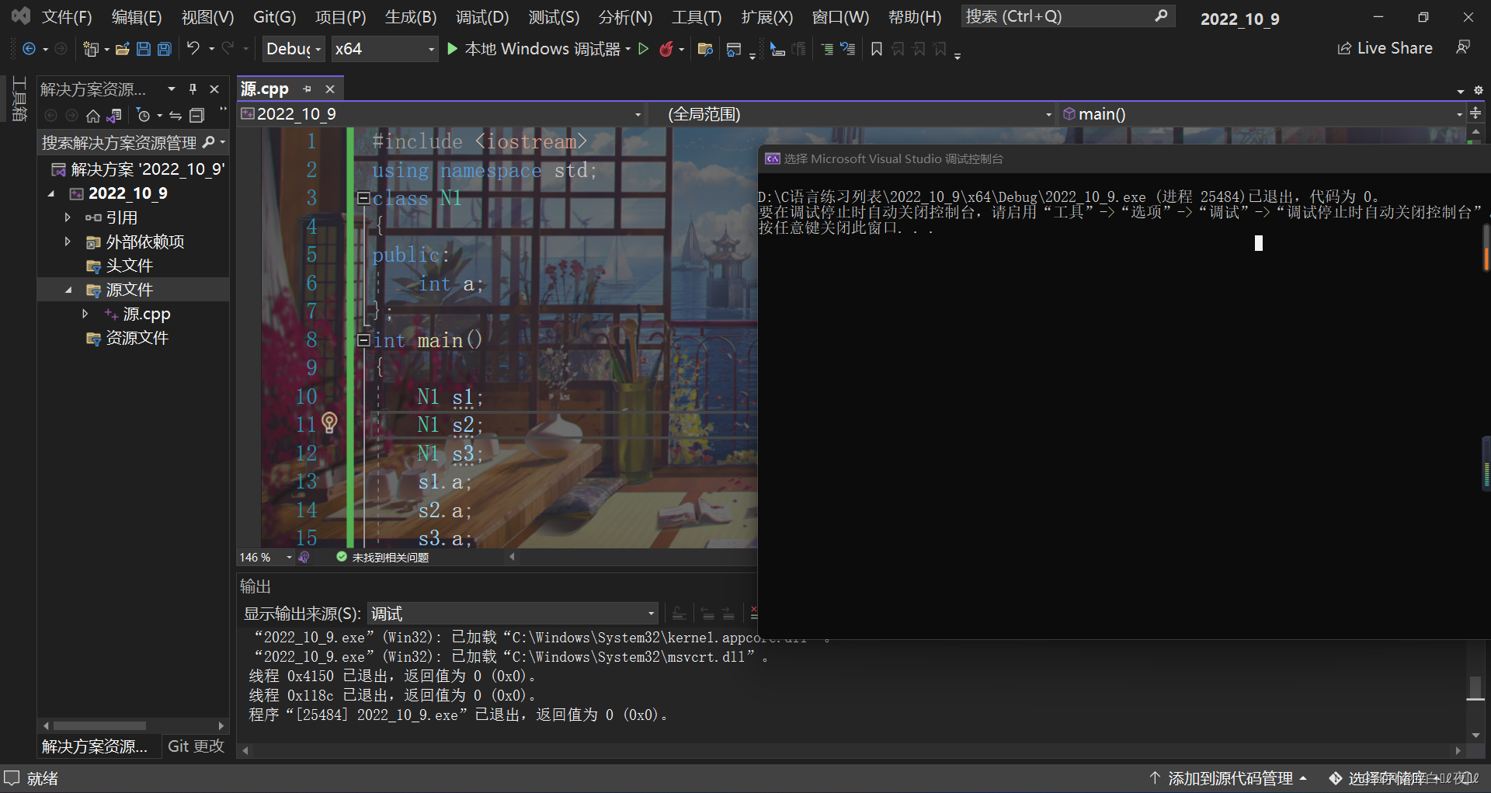Toggle the Solution Explorer auto-hide pin

pyautogui.click(x=193, y=89)
